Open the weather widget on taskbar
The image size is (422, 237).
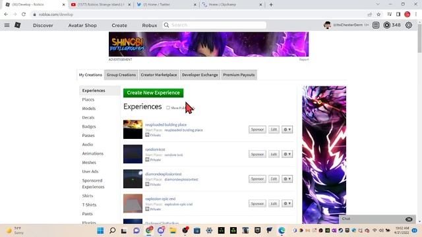15,230
